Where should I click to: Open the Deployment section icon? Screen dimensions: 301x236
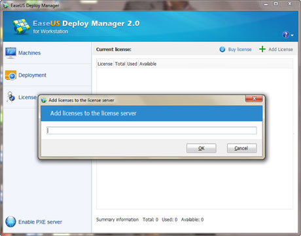click(x=10, y=75)
